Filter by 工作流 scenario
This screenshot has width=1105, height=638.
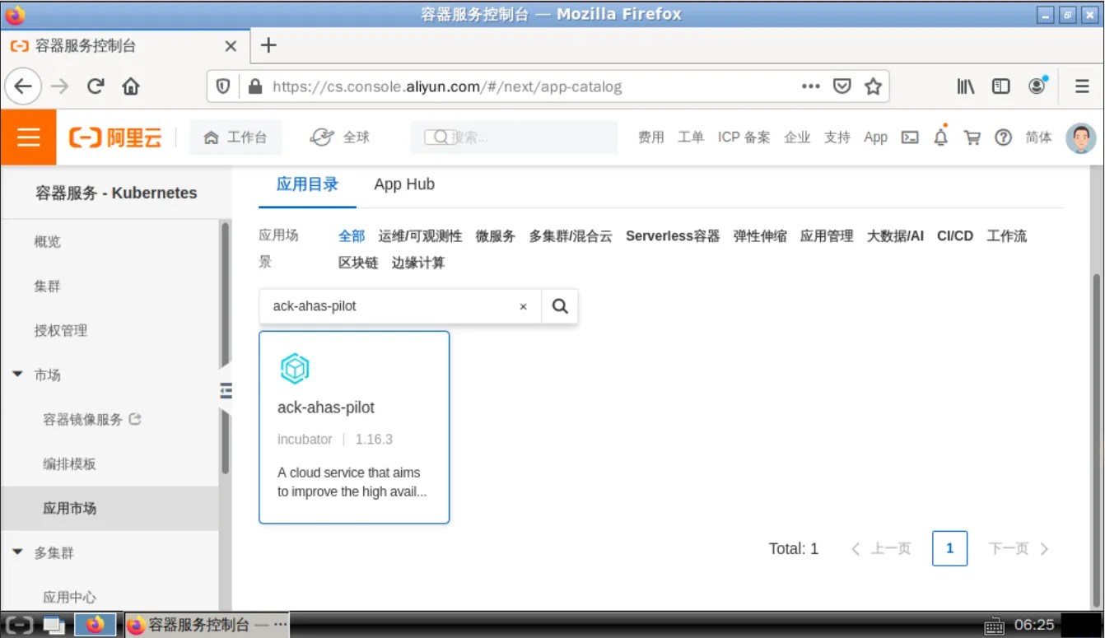click(x=1007, y=236)
